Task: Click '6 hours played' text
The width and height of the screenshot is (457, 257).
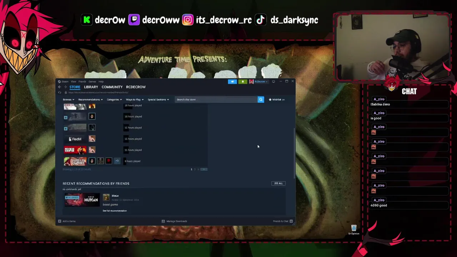Action: tap(132, 161)
